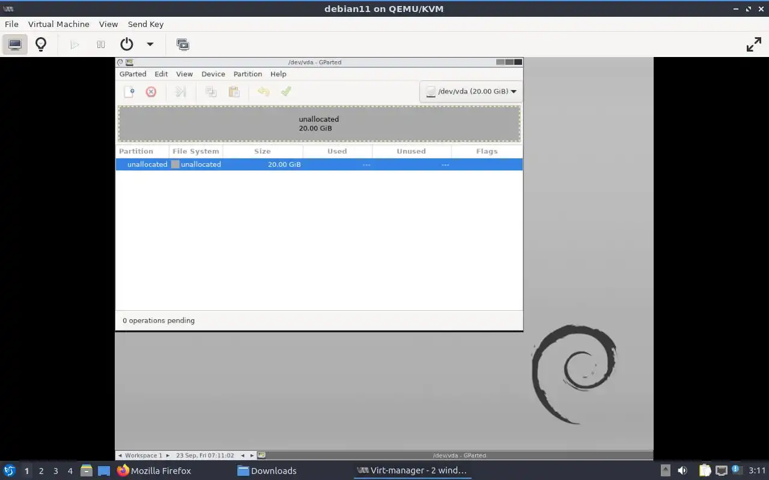Screen dimensions: 769x480
Task: Select the unallocated 20.00 GiB disk graphic
Action: 319,124
